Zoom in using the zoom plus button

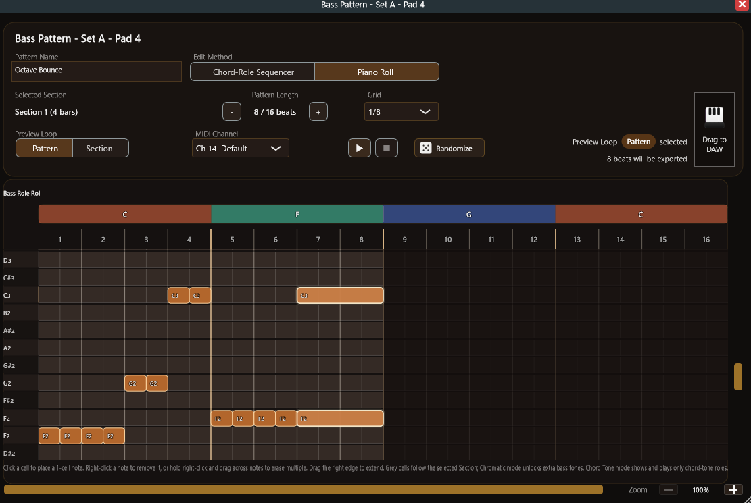click(733, 489)
